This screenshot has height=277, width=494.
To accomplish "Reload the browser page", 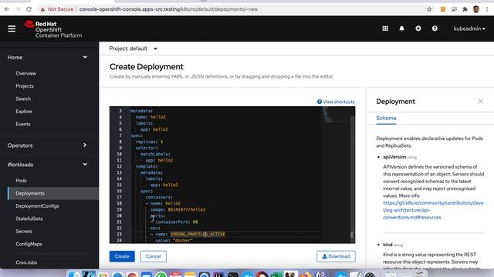I will (29, 9).
